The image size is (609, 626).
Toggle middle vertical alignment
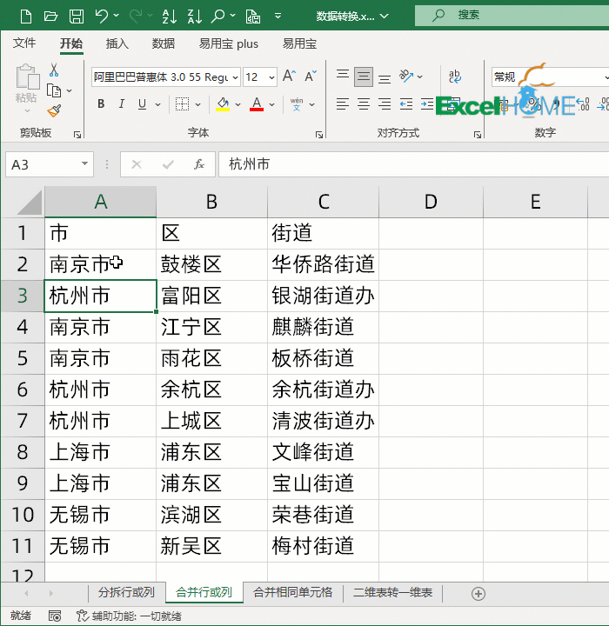(x=364, y=76)
